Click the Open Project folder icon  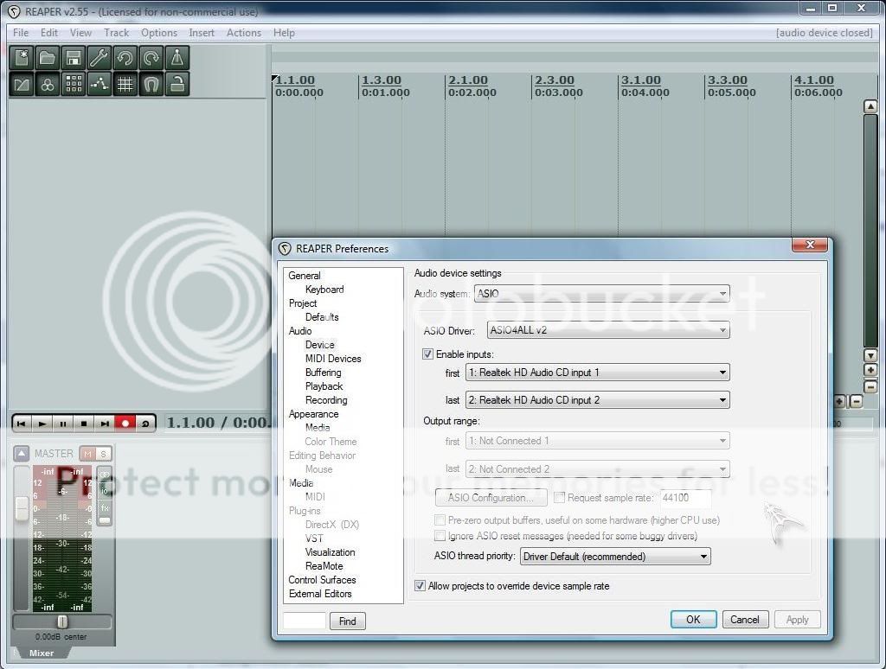point(48,58)
